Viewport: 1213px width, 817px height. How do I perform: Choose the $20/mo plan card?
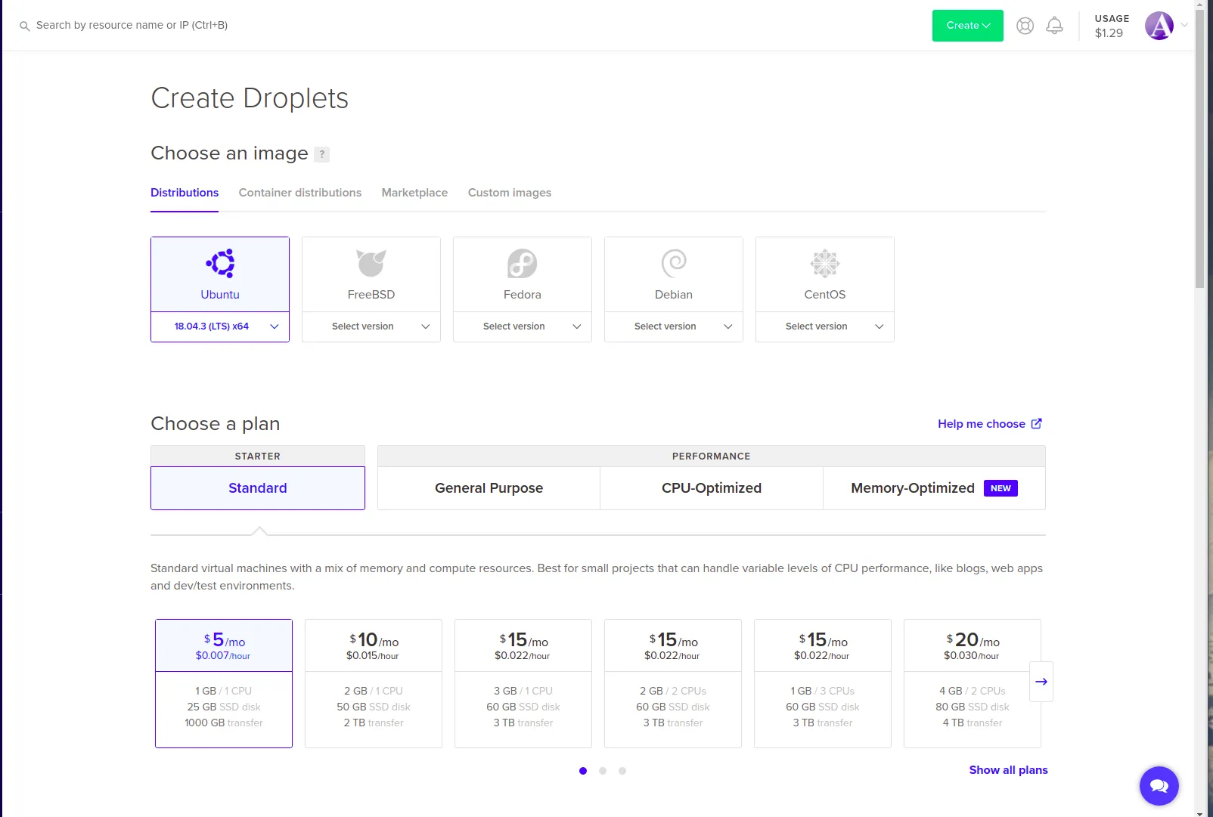(x=973, y=684)
